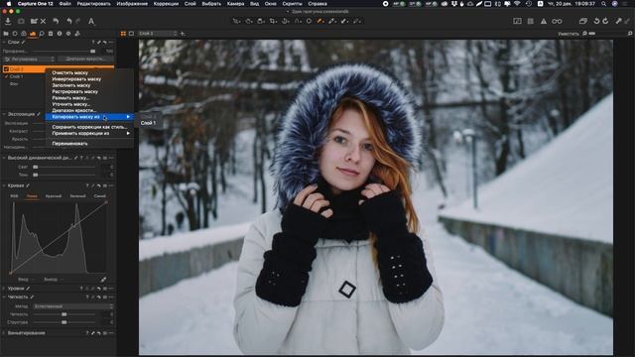Image resolution: width=635 pixels, height=357 pixels.
Task: Choose Заполнить маску from context menu
Action: tap(70, 85)
